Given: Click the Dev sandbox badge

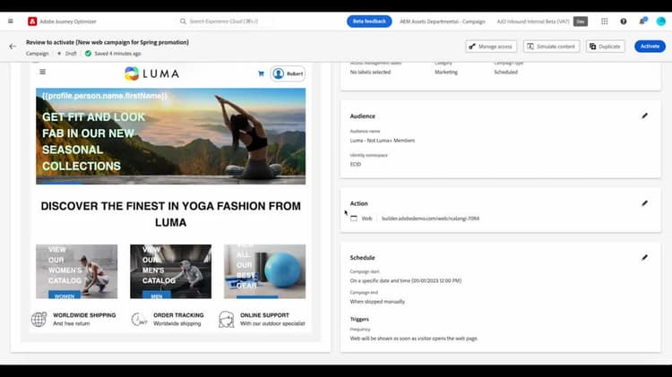Looking at the screenshot, I should tap(581, 21).
